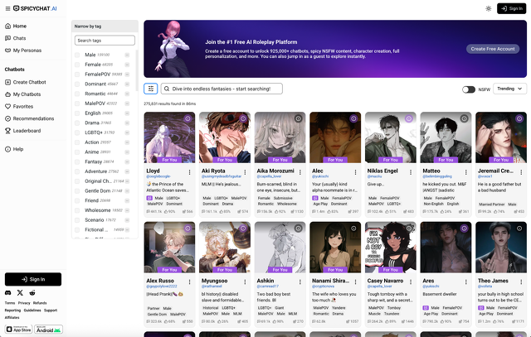The width and height of the screenshot is (531, 337).
Task: Click the Create Free Account button
Action: [493, 49]
